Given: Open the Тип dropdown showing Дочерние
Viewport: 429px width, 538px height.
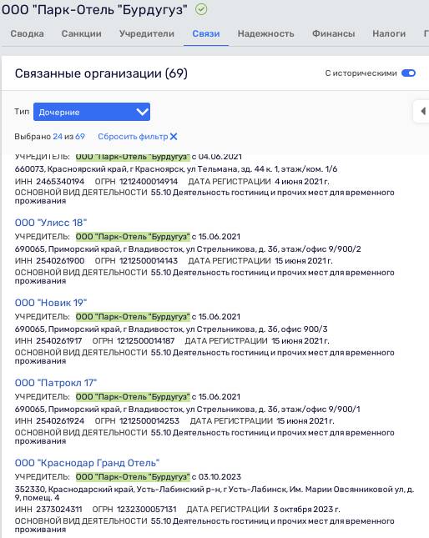Looking at the screenshot, I should 92,112.
